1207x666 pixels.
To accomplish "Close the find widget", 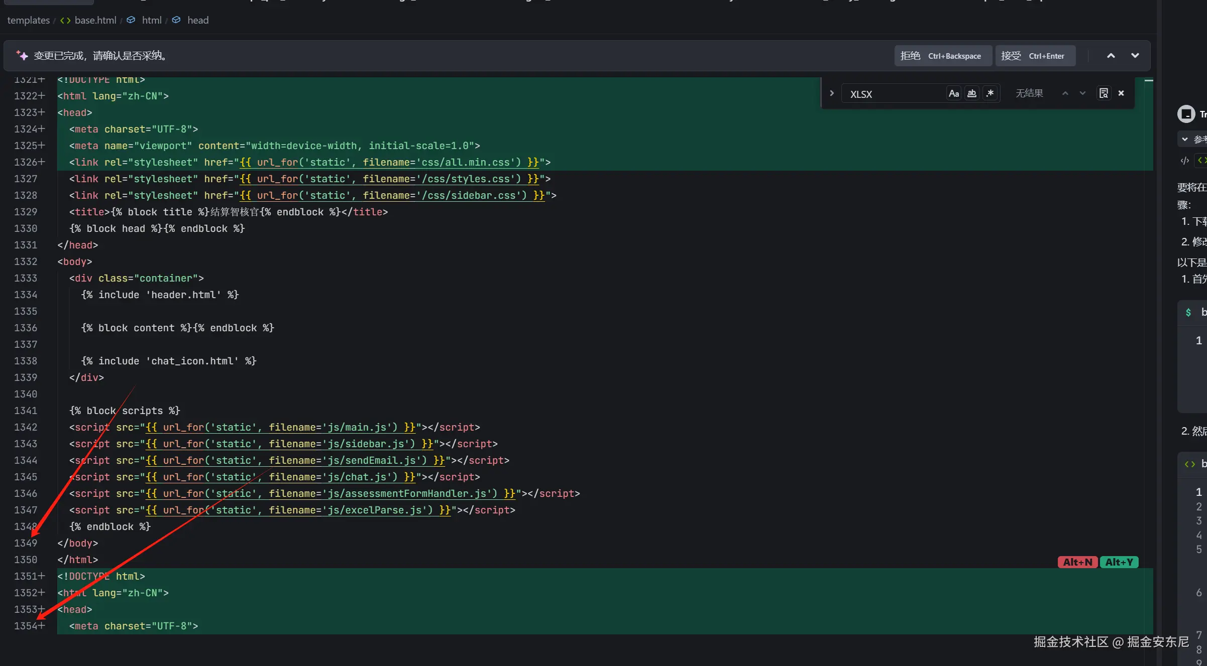I will click(x=1121, y=93).
